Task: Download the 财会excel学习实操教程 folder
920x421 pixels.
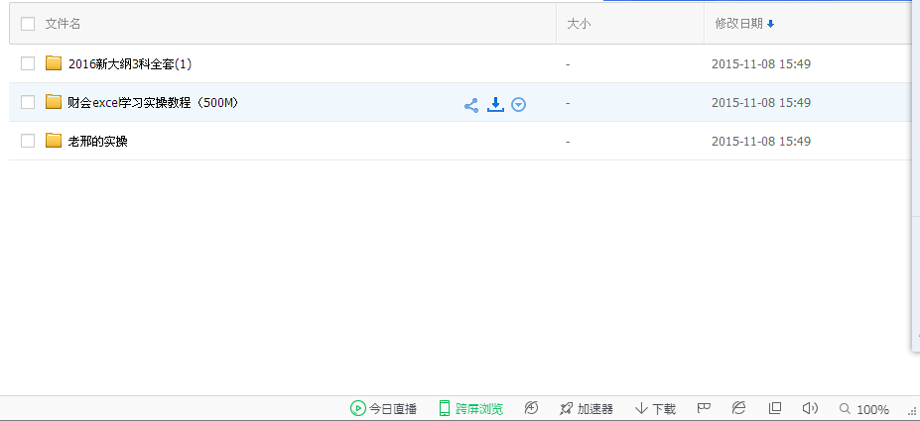Action: click(496, 105)
